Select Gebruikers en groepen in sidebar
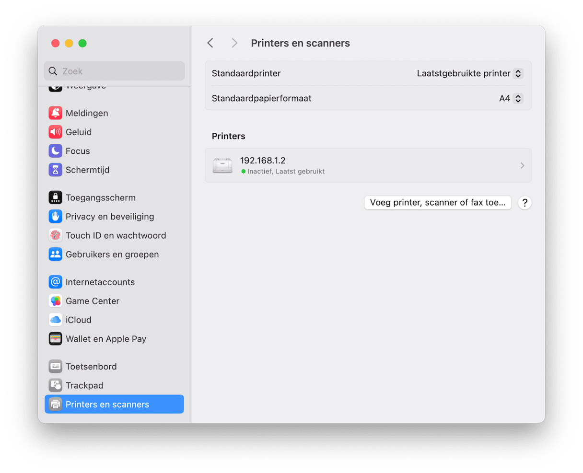Screen dimensions: 583x473 [112, 254]
